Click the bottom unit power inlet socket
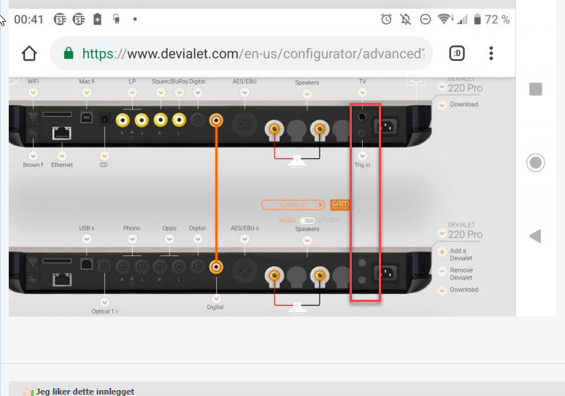Image resolution: width=565 pixels, height=396 pixels. (386, 273)
